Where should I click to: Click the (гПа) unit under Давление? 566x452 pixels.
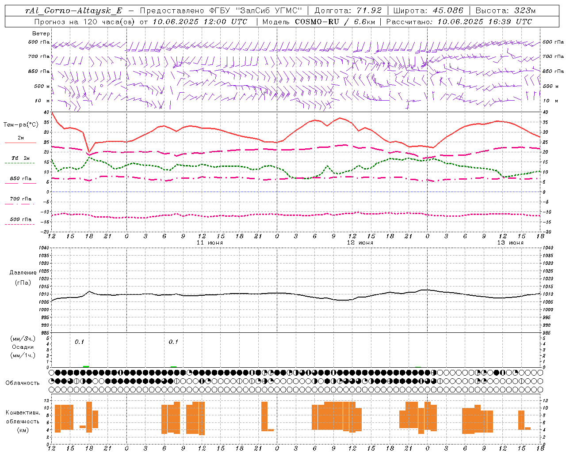coord(23,283)
